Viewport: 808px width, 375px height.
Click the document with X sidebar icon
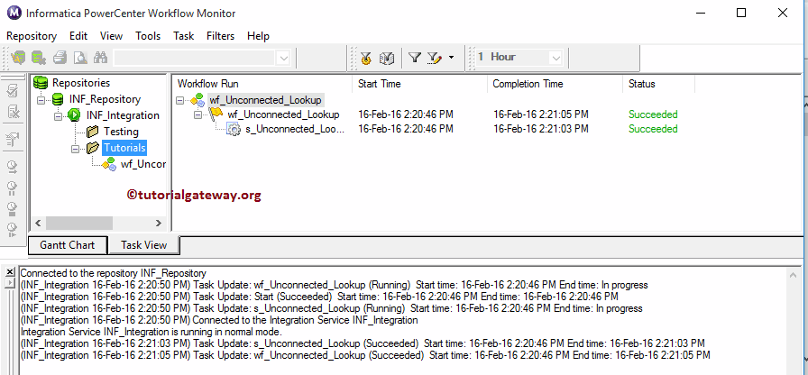(x=13, y=111)
